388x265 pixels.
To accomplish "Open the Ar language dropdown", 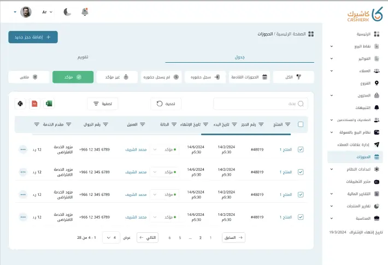I will [47, 12].
